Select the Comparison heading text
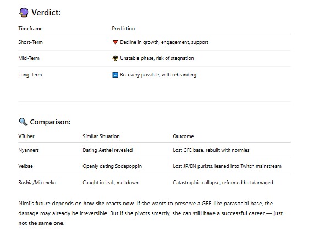The height and width of the screenshot is (230, 319). point(50,122)
